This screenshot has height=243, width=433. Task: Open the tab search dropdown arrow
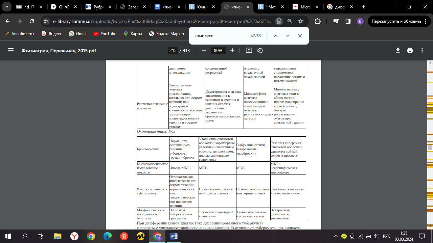[x=6, y=7]
